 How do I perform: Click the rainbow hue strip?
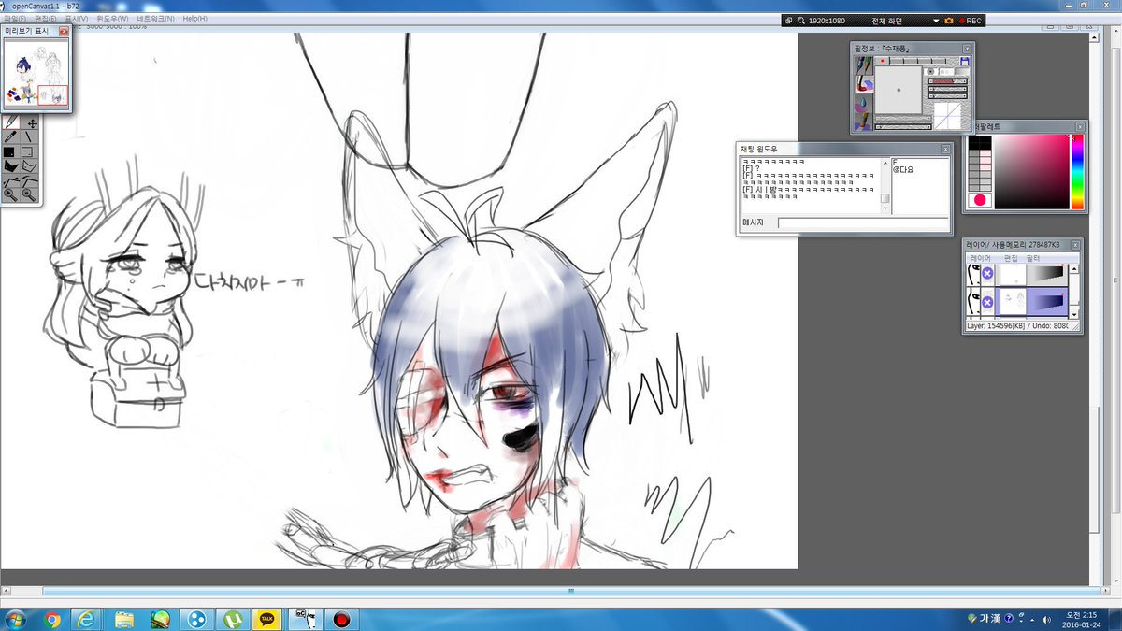point(1077,171)
